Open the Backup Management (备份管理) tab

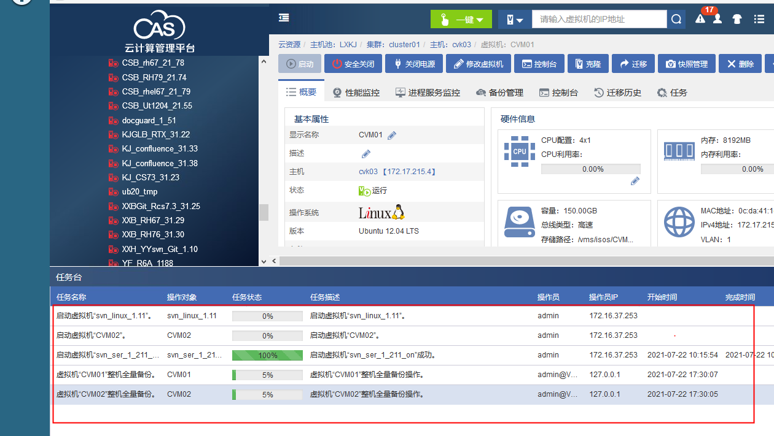click(x=499, y=93)
